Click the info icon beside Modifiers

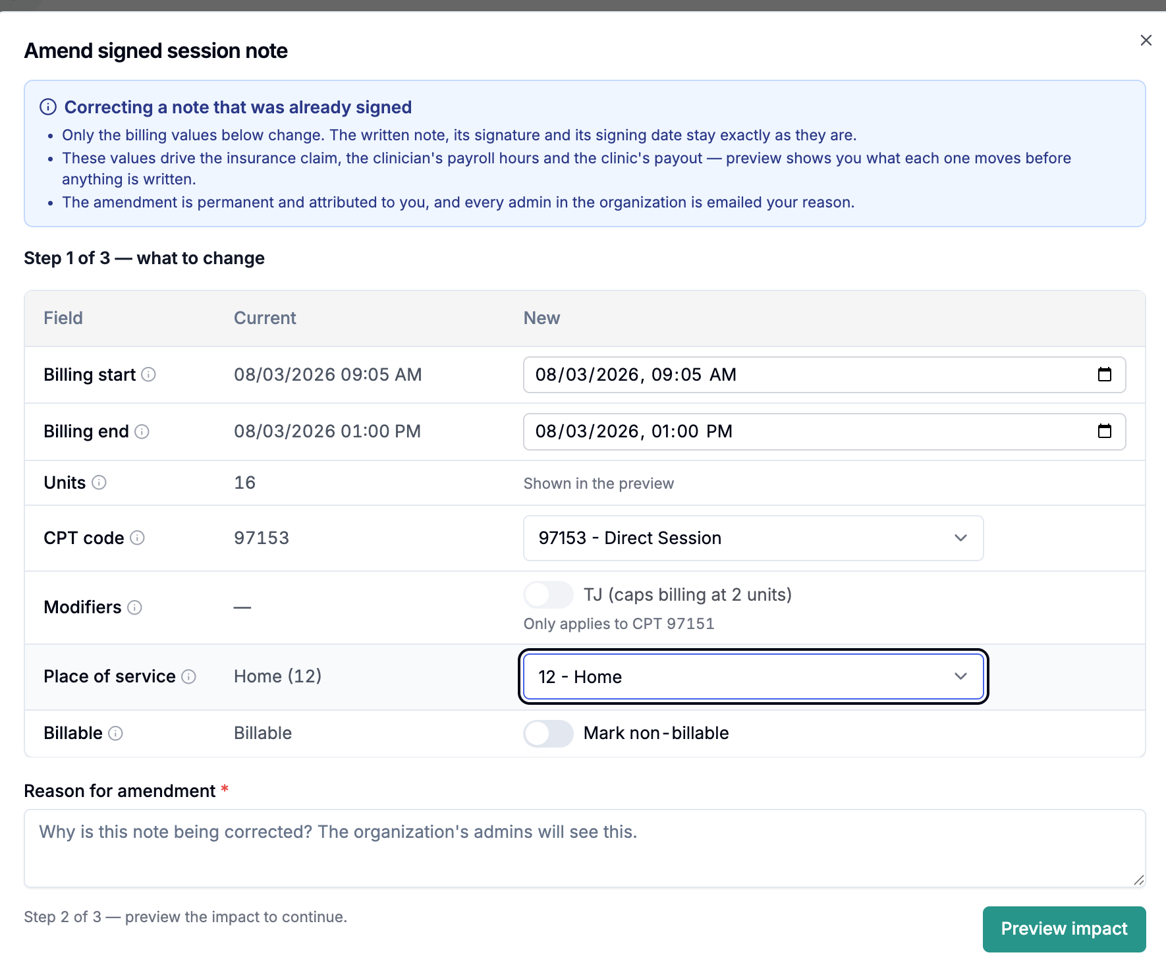point(134,607)
